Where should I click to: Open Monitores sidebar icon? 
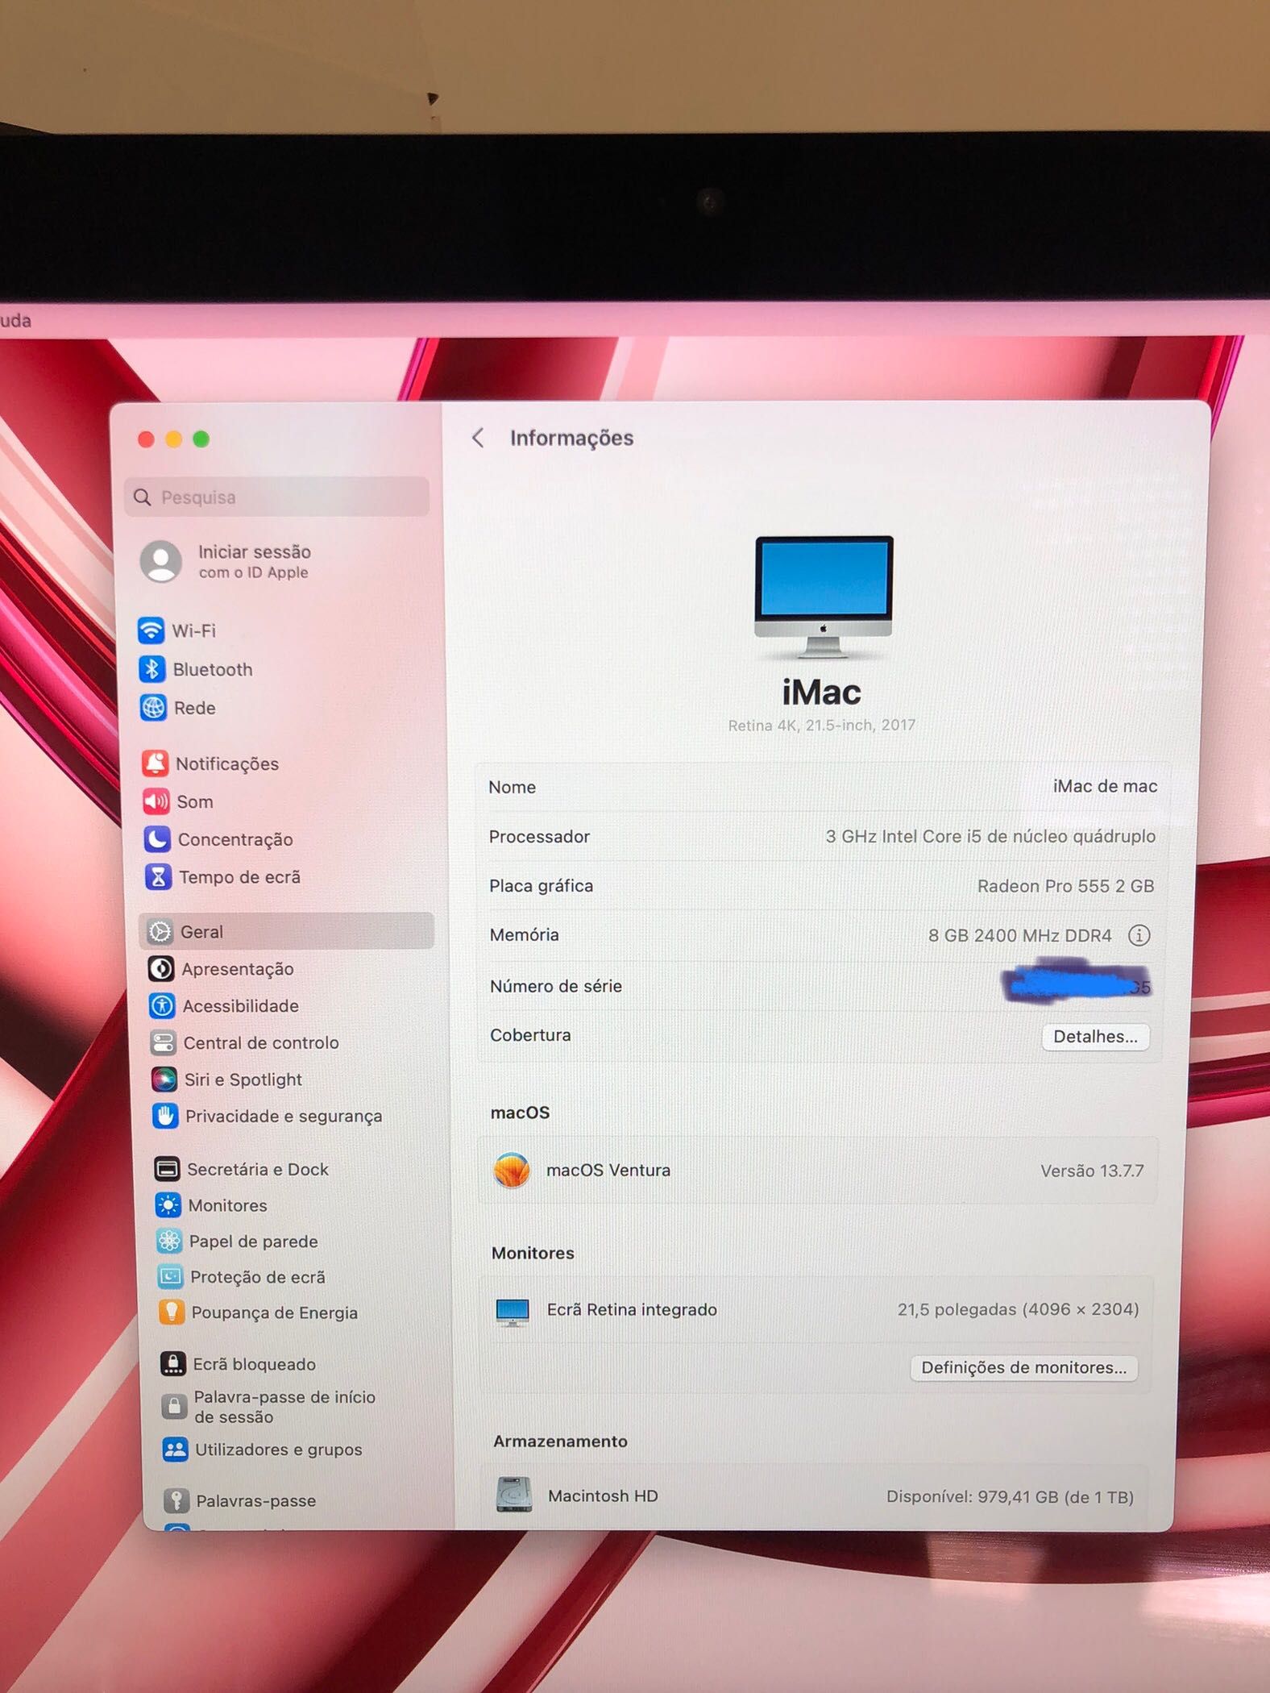(168, 1204)
